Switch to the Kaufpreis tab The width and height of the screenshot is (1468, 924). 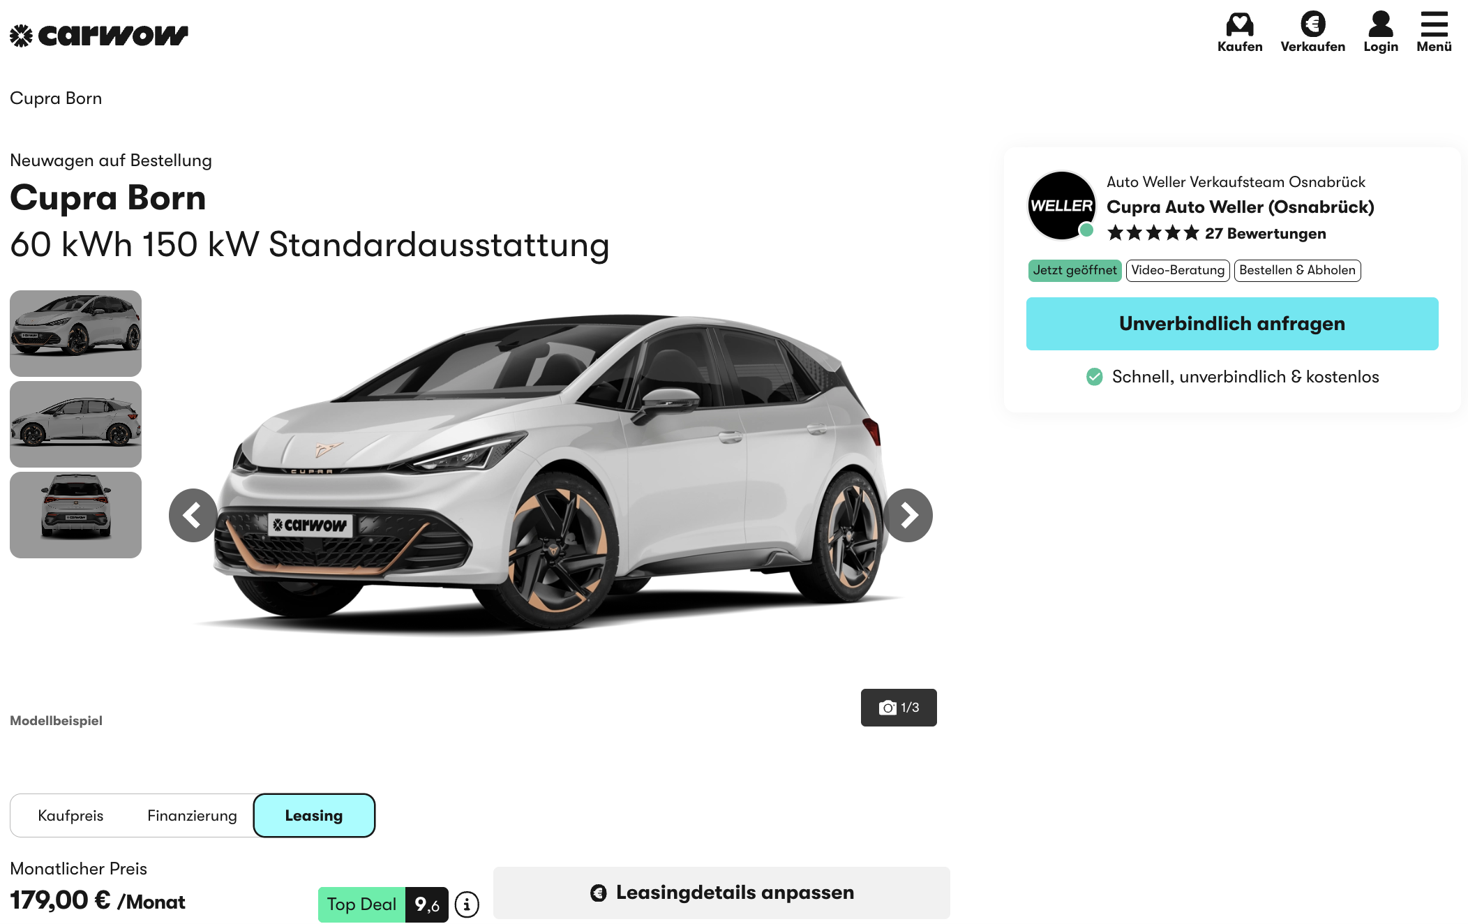pyautogui.click(x=70, y=815)
